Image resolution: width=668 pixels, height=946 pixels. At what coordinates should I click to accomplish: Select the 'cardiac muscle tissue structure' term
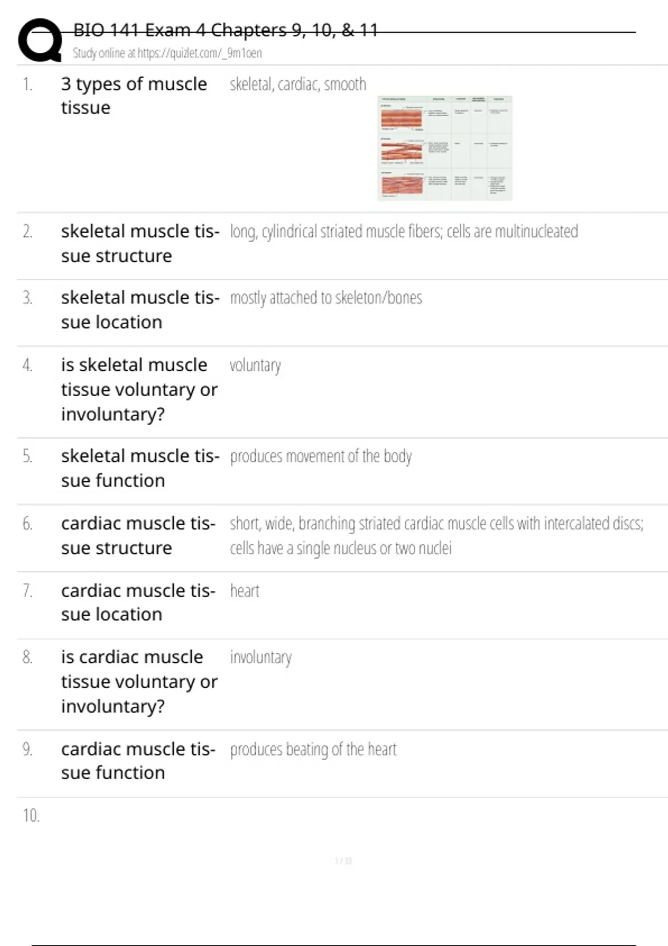tap(137, 535)
